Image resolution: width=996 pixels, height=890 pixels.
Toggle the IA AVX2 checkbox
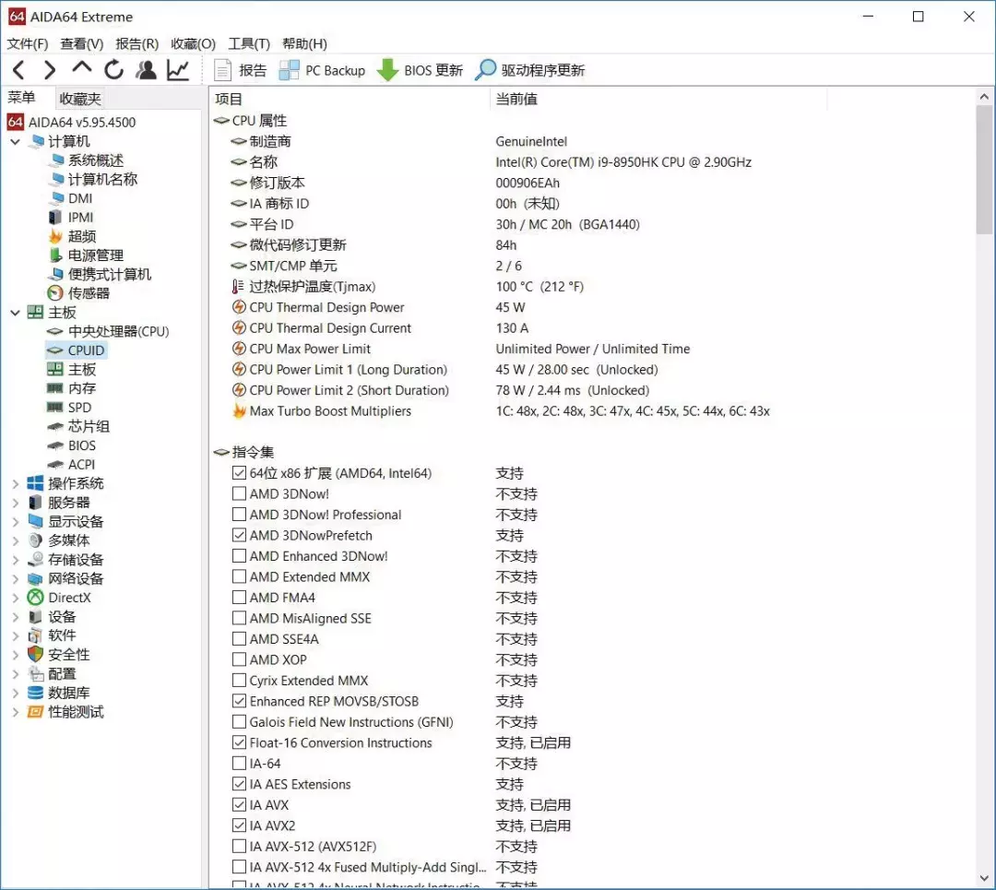239,825
